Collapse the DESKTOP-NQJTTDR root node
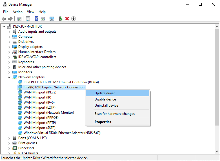 (4, 26)
